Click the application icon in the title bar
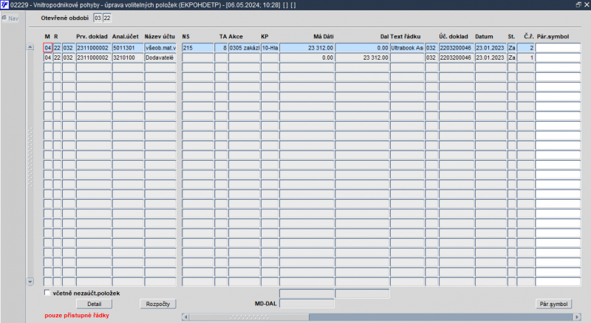 tap(4, 5)
